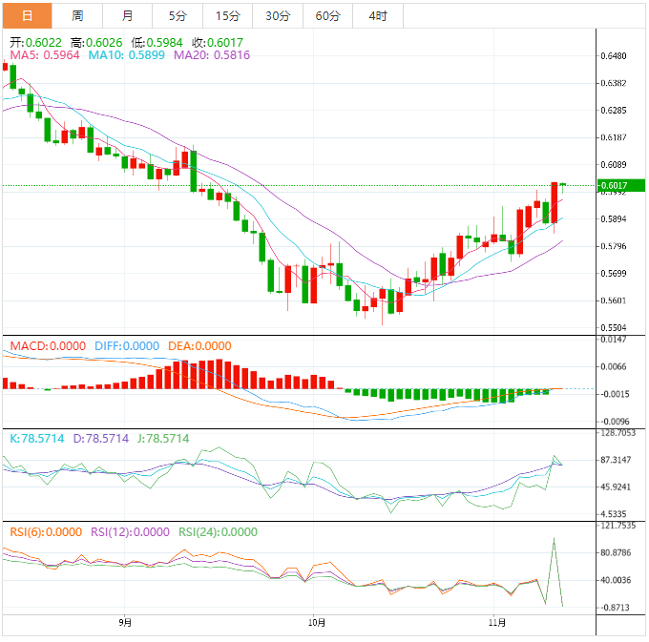649x642 pixels.
Task: Switch to the 4时 timeframe tab
Action: 377,16
